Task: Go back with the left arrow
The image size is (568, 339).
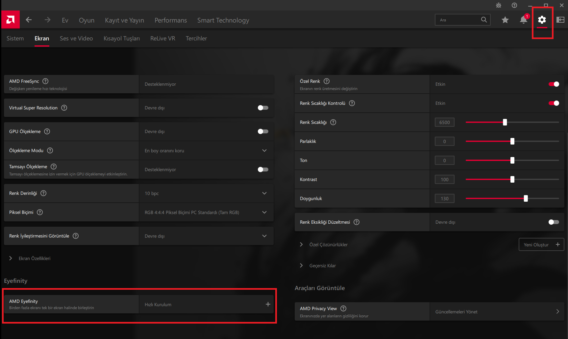Action: [x=29, y=20]
